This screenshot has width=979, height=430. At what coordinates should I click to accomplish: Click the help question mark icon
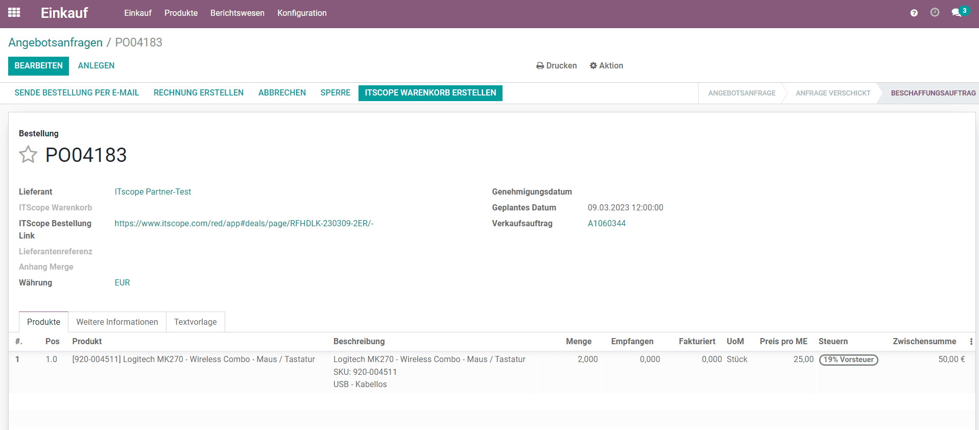tap(914, 13)
